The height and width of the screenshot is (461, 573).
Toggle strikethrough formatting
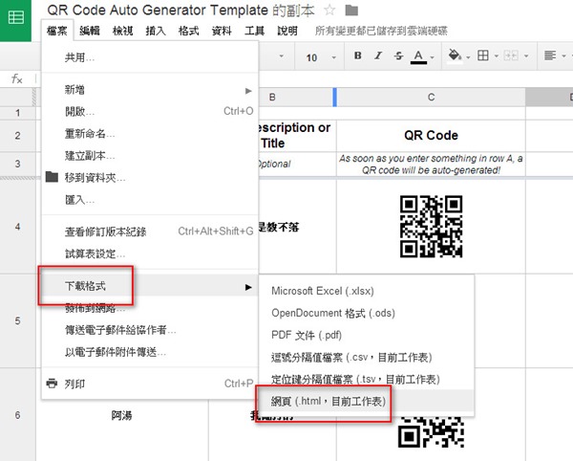coord(398,55)
